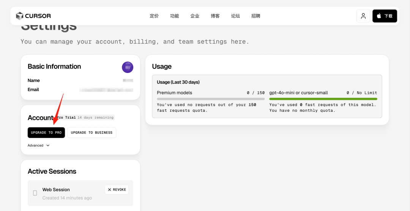Click the 'Email' field label
The height and width of the screenshot is (211, 410).
33,89
